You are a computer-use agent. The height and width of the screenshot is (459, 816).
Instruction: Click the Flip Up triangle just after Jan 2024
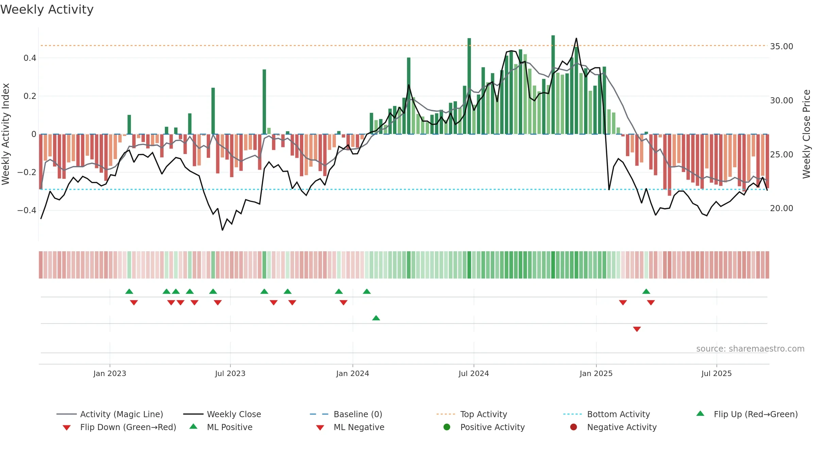point(367,291)
